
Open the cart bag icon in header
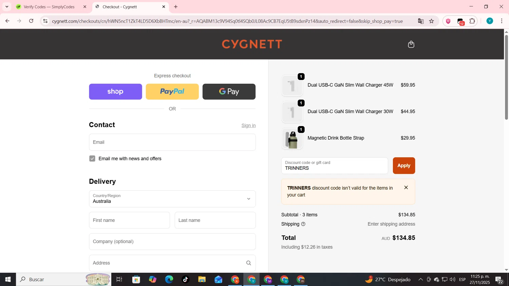point(411,44)
